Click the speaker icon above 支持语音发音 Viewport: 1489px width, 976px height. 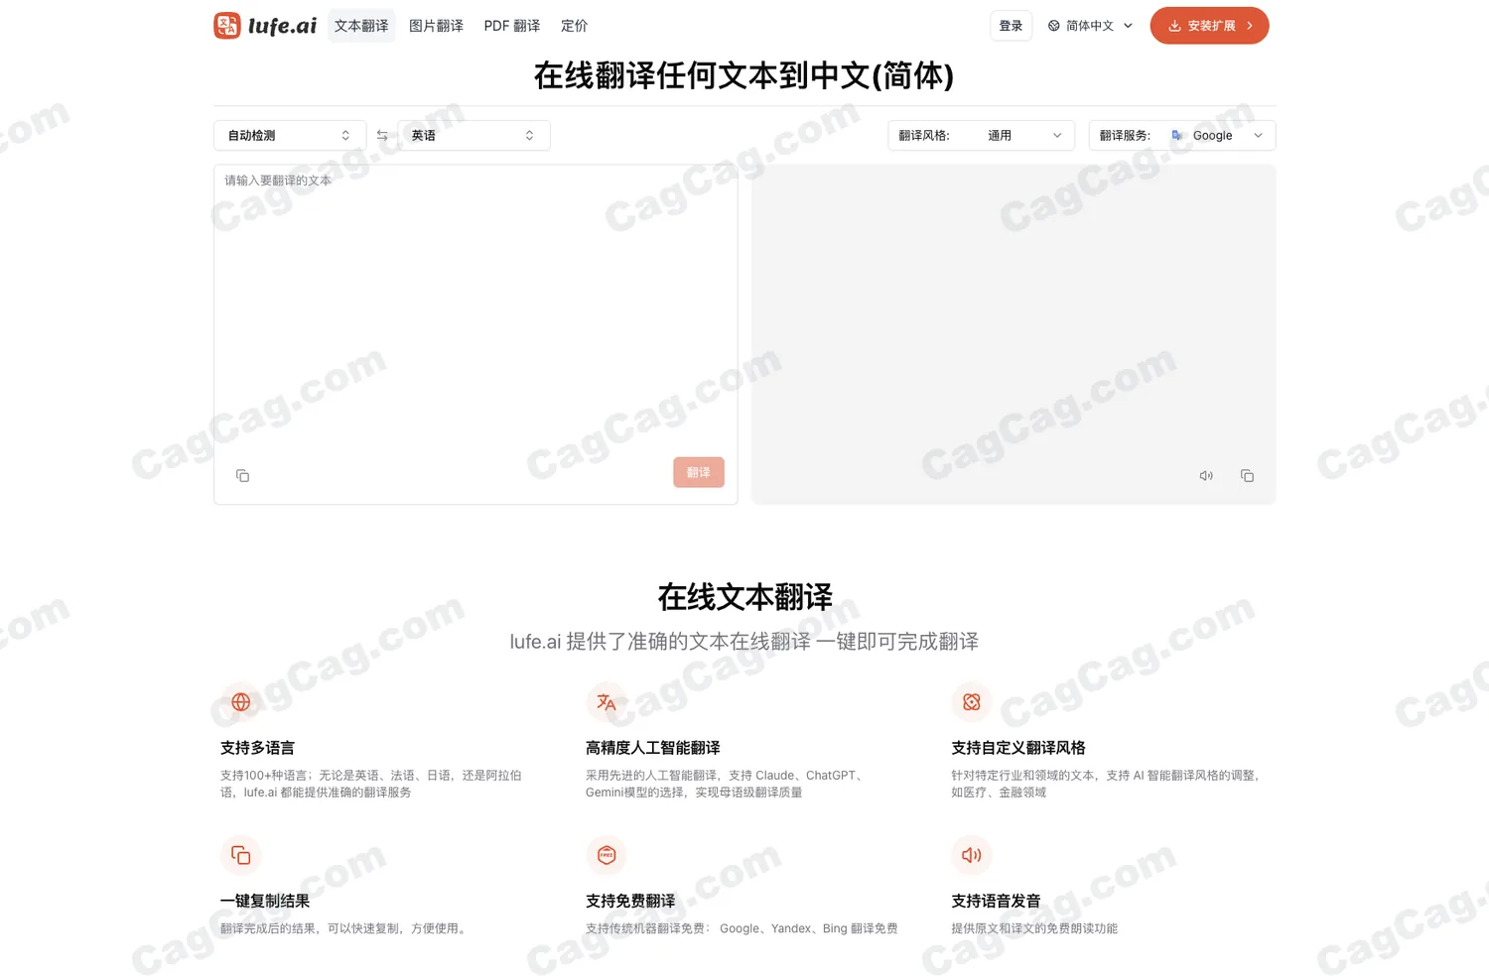pyautogui.click(x=971, y=855)
